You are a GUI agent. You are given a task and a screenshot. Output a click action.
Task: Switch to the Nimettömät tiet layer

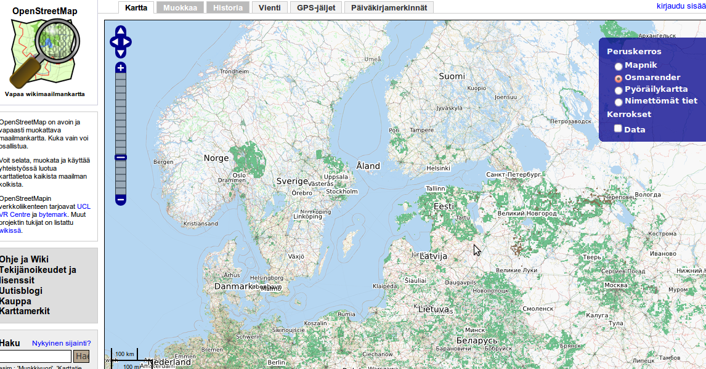pyautogui.click(x=619, y=102)
